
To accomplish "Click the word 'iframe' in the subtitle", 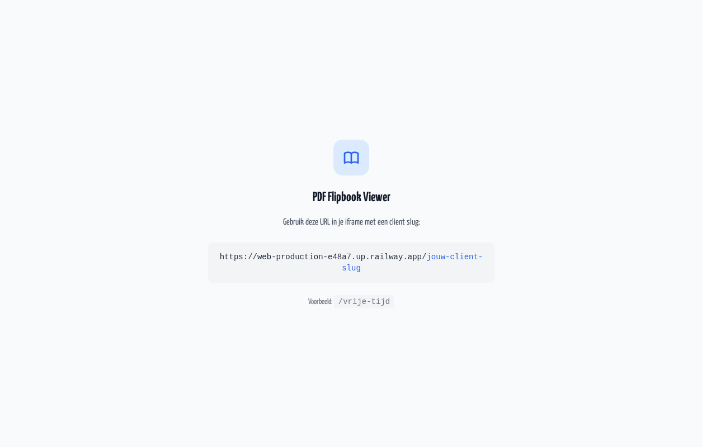I will pos(354,222).
